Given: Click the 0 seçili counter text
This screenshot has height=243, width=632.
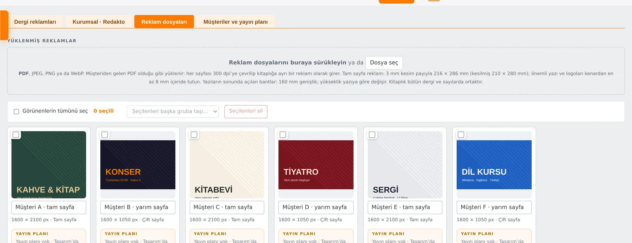Looking at the screenshot, I should point(103,111).
